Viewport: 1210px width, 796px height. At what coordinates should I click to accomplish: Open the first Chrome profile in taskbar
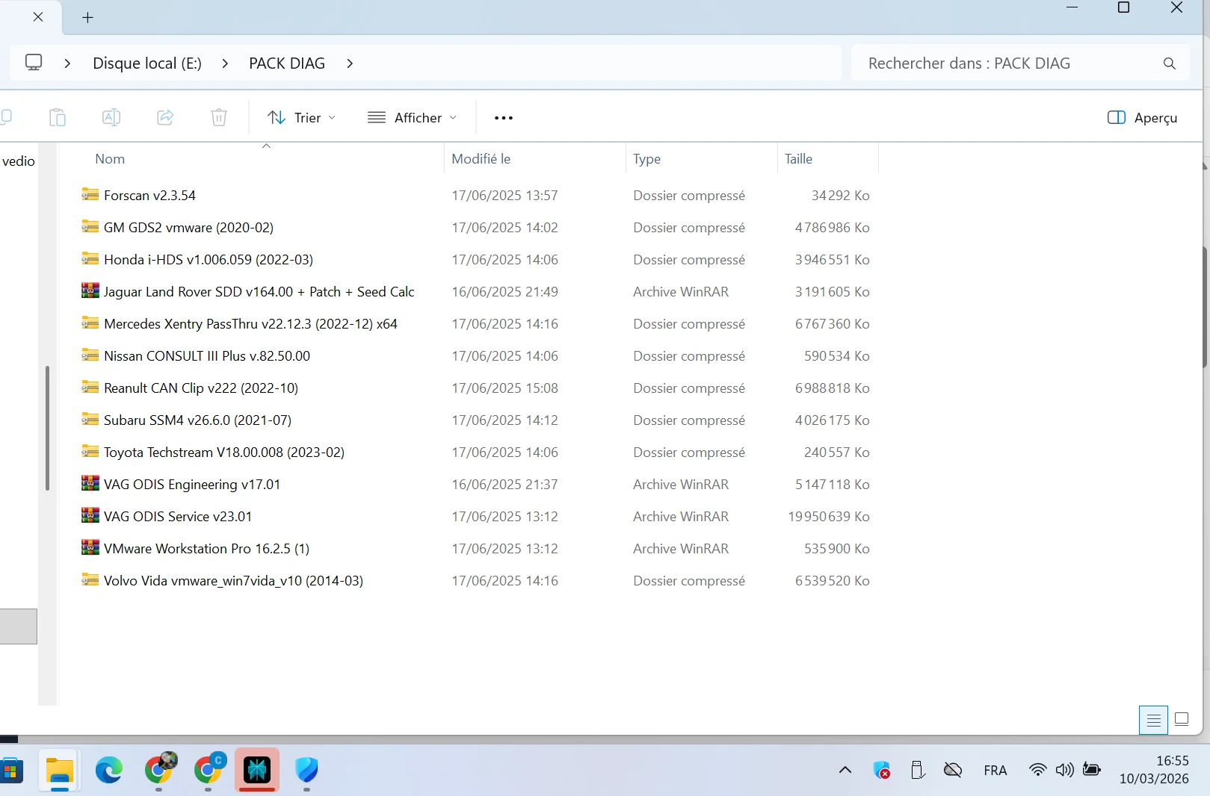[159, 770]
